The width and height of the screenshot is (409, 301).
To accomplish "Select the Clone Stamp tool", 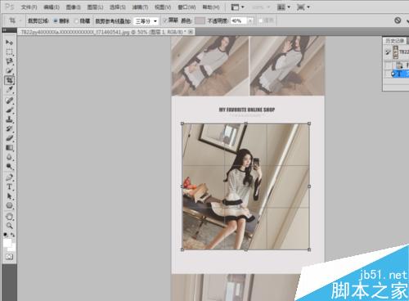I will click(x=9, y=119).
